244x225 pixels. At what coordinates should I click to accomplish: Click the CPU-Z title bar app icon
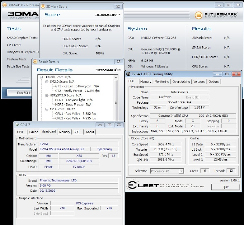pos(17,124)
